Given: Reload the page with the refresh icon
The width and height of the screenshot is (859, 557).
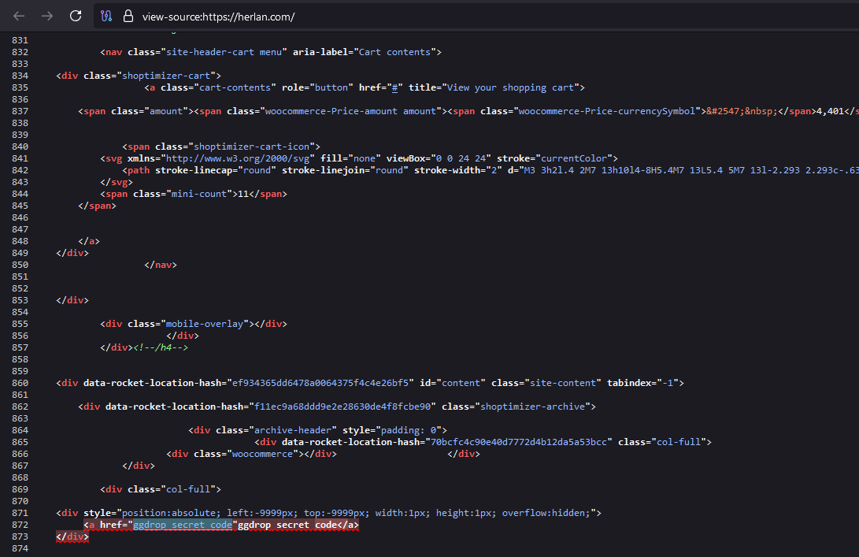Looking at the screenshot, I should click(x=76, y=16).
